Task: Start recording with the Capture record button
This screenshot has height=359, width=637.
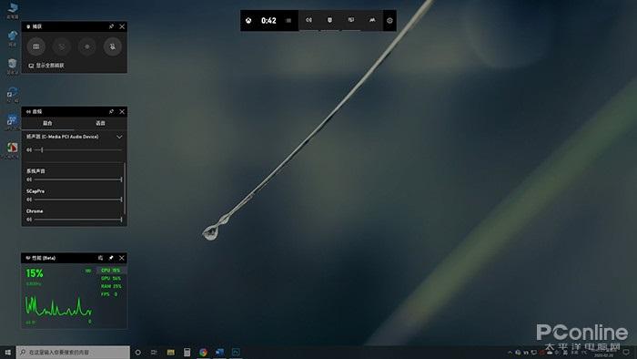Action: click(87, 46)
